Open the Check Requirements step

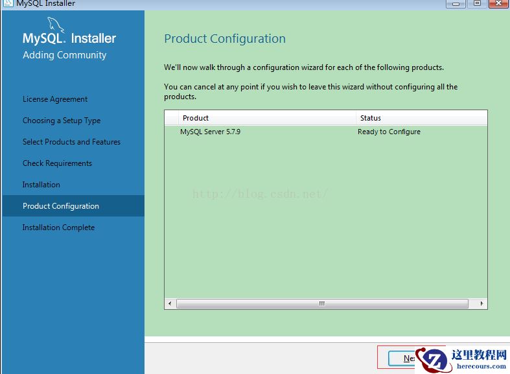point(57,163)
